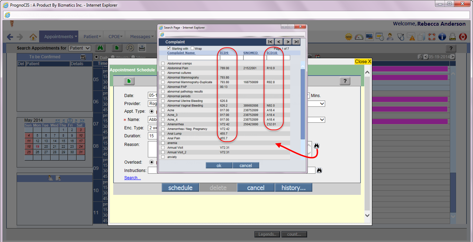Click cancel in Complaint search popup
This screenshot has height=242, width=473.
pos(246,165)
